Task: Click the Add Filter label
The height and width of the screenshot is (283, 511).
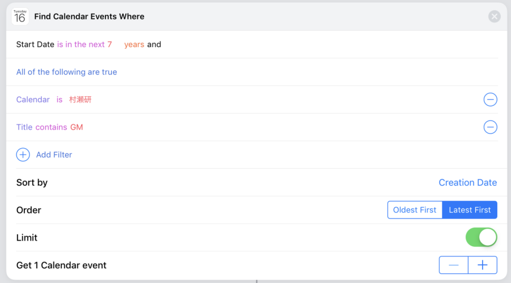Action: 54,155
